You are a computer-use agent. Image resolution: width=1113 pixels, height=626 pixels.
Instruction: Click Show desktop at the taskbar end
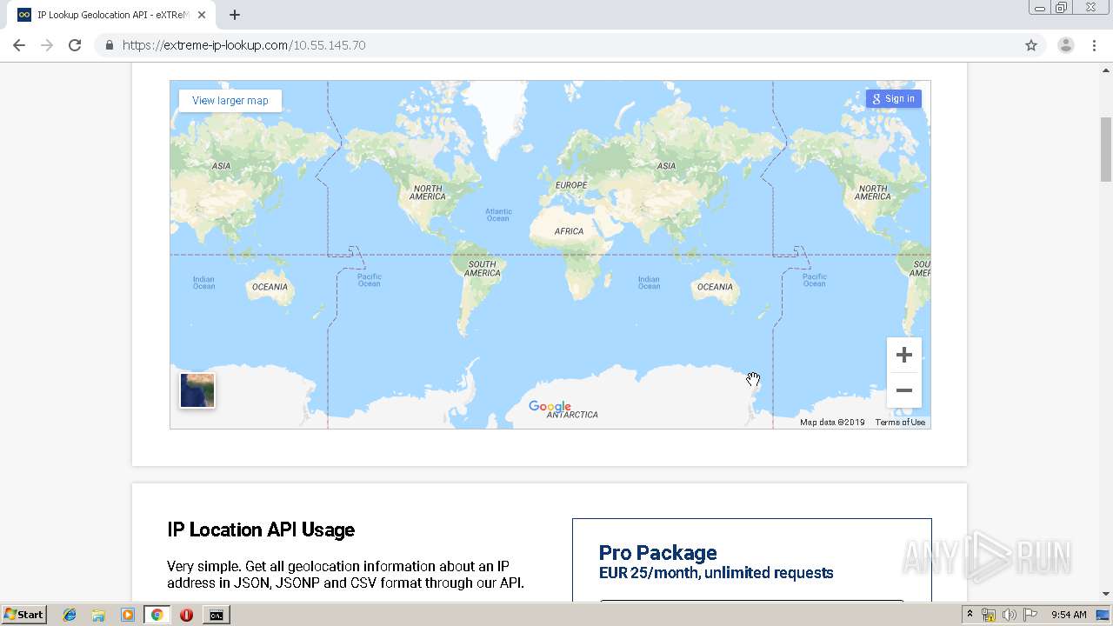(1103, 615)
